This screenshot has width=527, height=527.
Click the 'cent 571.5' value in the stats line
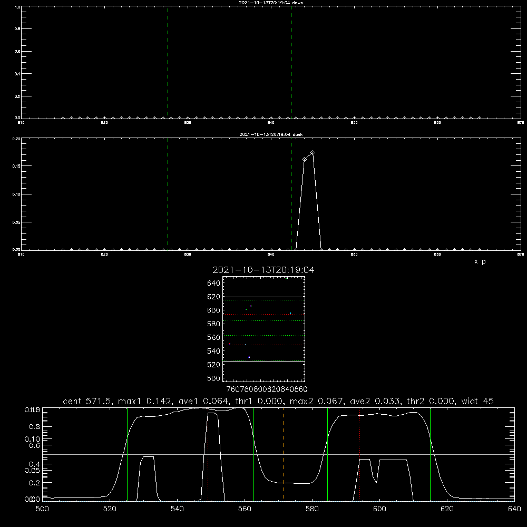pos(87,401)
